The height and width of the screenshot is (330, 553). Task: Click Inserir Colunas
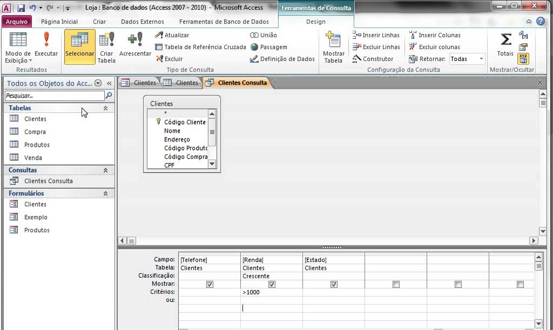click(x=435, y=35)
